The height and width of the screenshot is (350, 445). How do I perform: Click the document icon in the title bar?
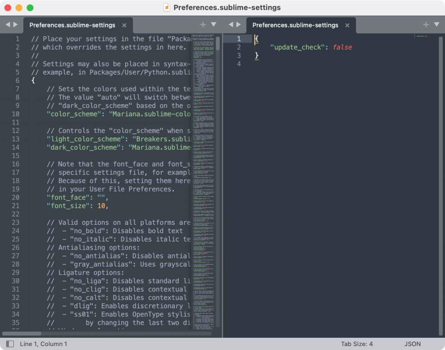coord(166,7)
